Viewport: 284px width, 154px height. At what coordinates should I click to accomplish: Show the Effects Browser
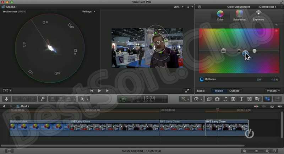click(x=209, y=99)
